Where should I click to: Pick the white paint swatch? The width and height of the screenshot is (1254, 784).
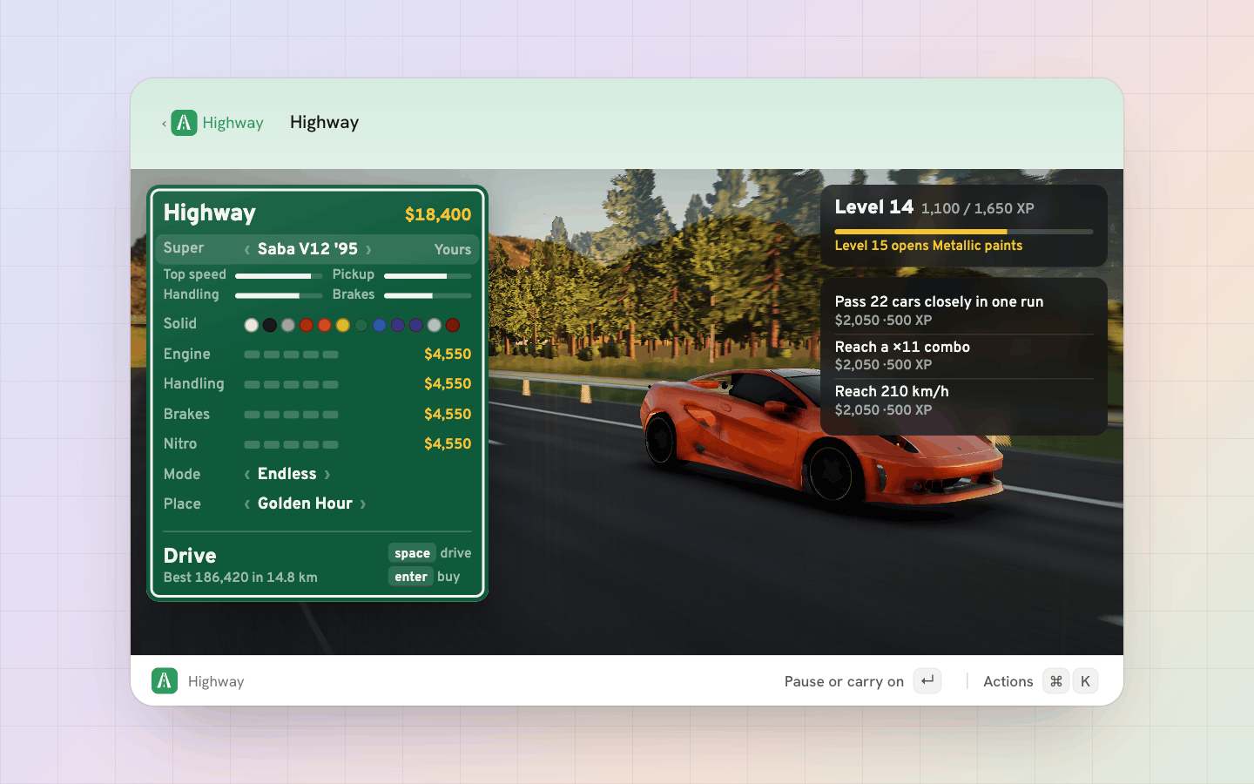click(252, 325)
